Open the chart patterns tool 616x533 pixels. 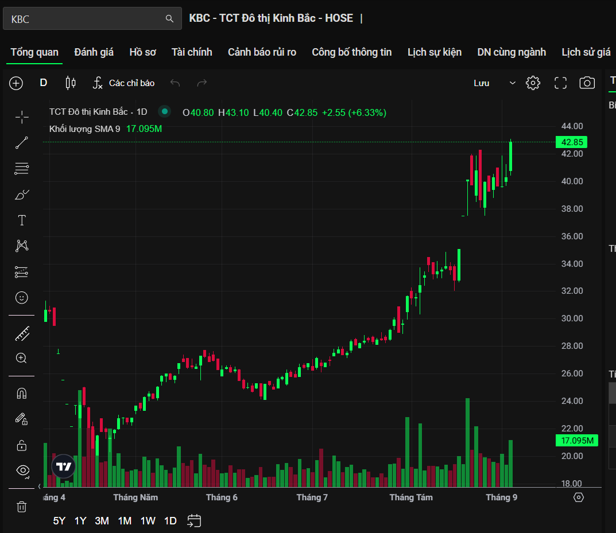tap(22, 246)
